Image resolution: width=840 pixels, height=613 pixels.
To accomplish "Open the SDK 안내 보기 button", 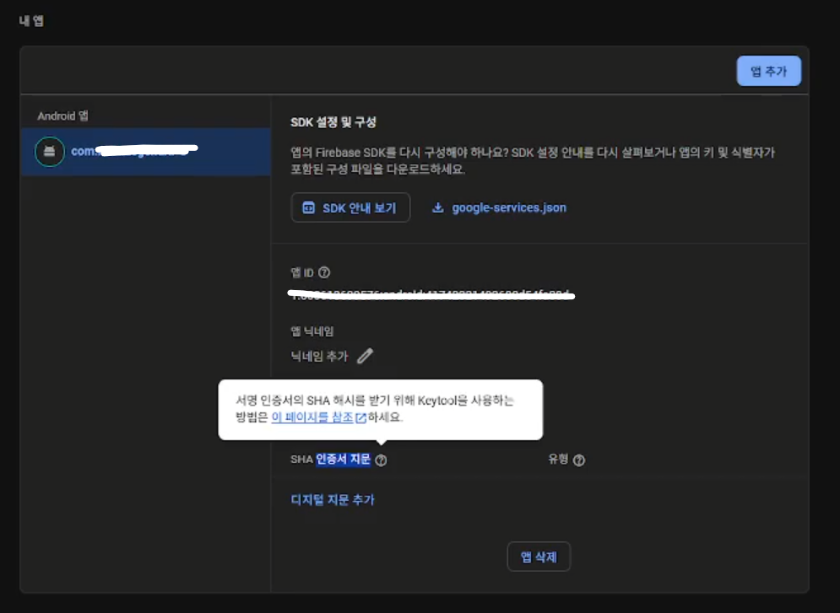I will tap(350, 207).
